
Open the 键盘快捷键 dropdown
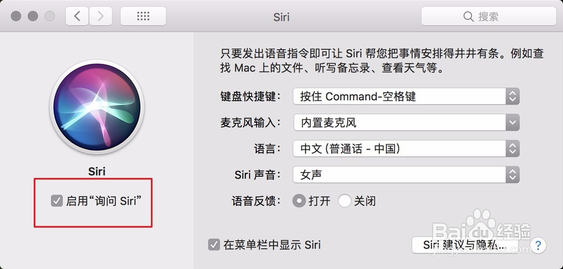405,96
